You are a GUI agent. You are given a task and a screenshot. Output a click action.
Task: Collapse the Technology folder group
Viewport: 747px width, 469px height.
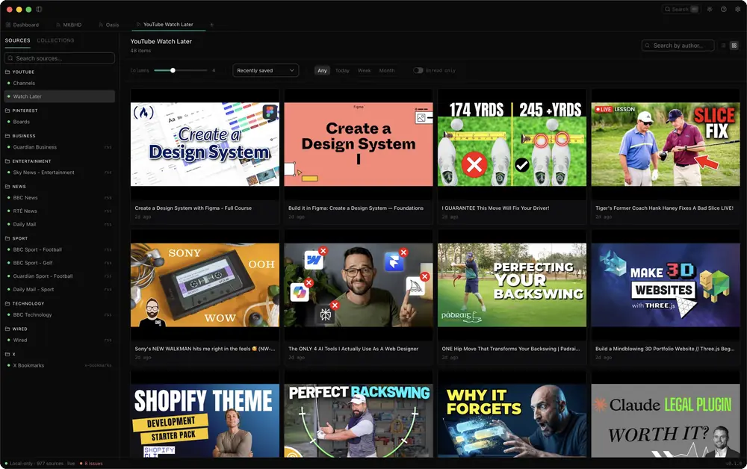25,303
